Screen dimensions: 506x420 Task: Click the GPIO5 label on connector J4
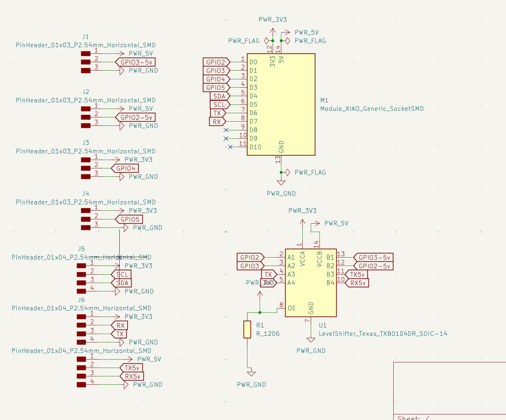tap(129, 219)
